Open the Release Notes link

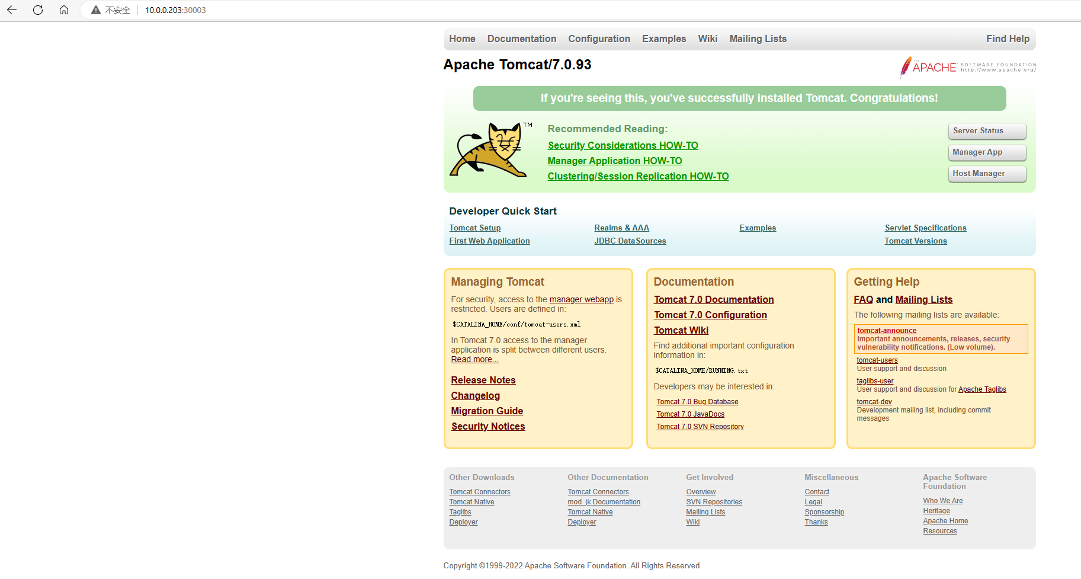483,380
